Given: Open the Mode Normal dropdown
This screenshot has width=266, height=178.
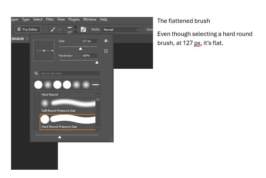Looking at the screenshot, I should [121, 30].
